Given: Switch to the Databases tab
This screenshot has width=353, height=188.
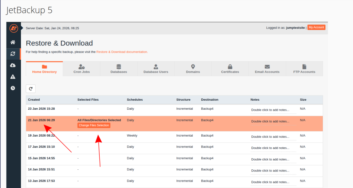Looking at the screenshot, I should (119, 69).
